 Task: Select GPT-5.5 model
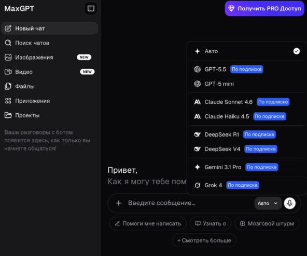coord(247,69)
